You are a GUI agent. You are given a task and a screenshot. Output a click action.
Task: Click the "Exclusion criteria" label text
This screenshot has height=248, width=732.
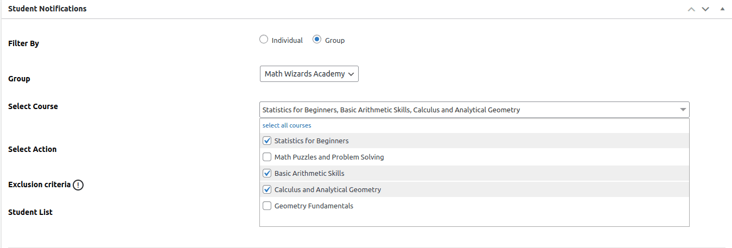(39, 185)
